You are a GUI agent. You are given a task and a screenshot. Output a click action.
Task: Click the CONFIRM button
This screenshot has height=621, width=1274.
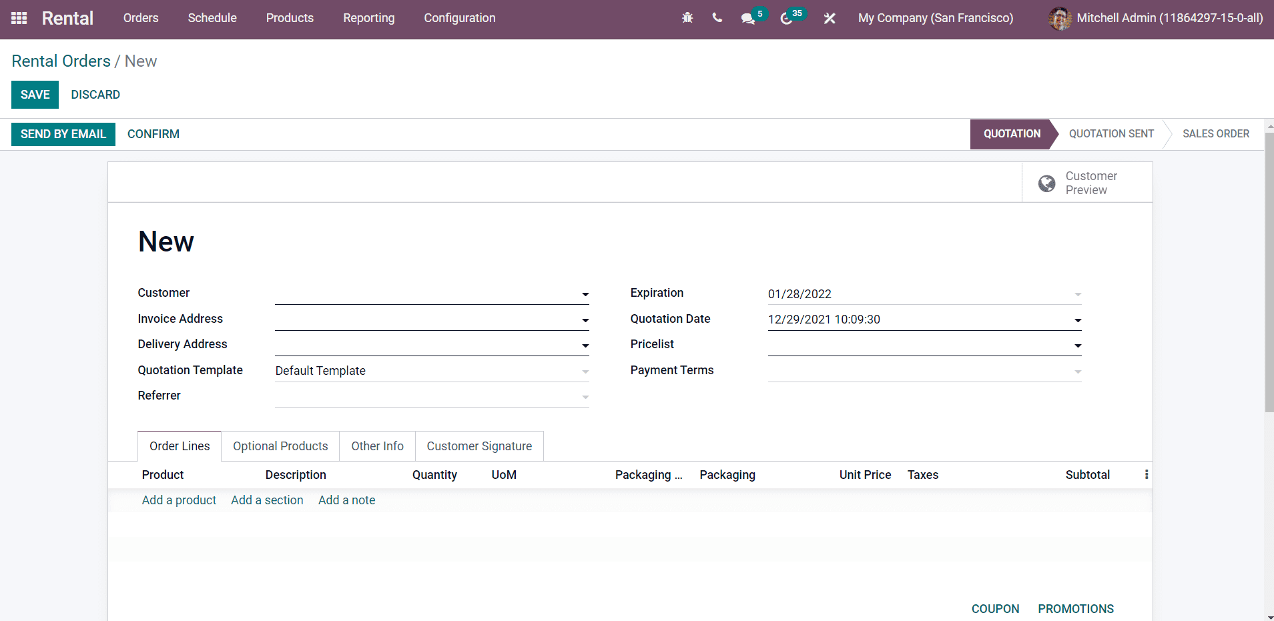153,134
